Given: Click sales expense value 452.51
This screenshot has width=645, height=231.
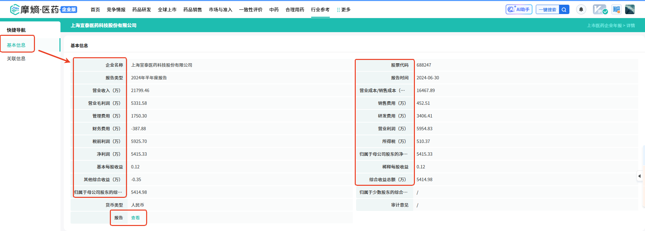Looking at the screenshot, I should point(423,103).
